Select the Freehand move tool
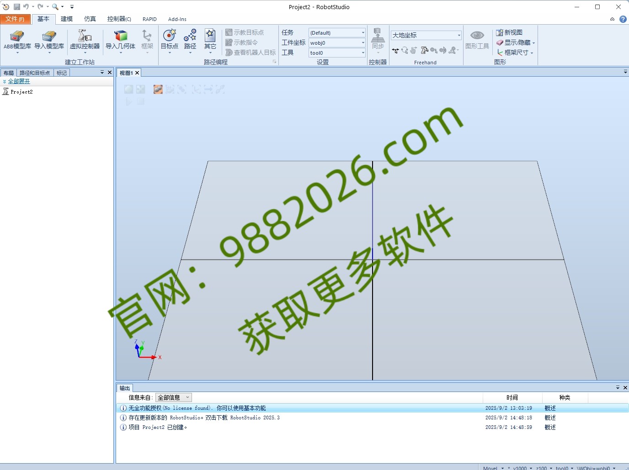This screenshot has height=470, width=629. pos(395,51)
